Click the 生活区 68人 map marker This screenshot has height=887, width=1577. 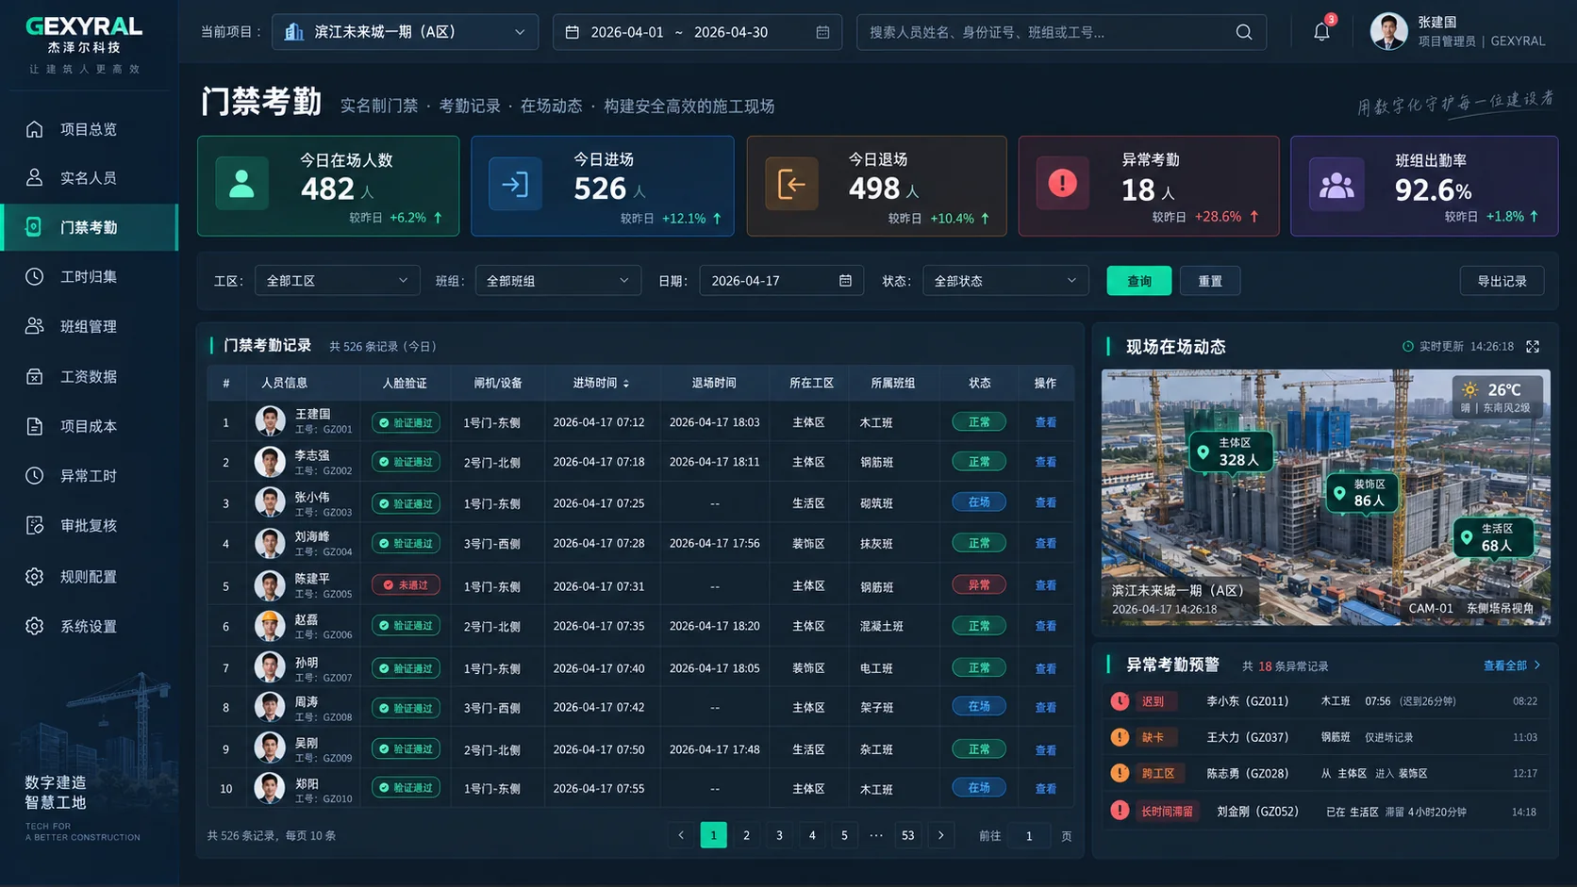point(1492,537)
